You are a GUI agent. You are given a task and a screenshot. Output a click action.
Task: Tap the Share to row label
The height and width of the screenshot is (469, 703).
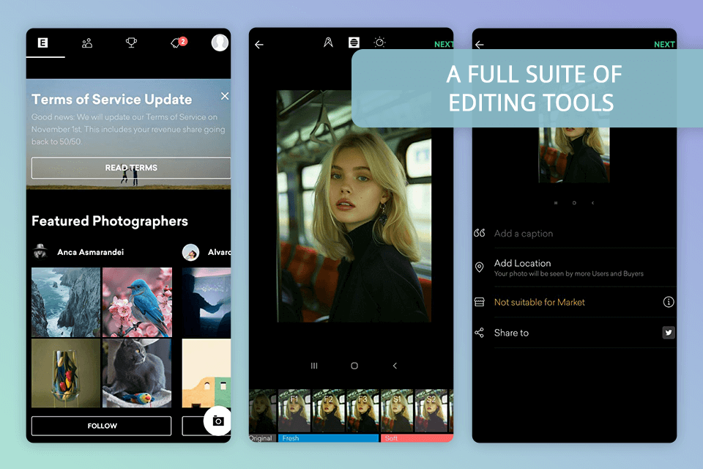pos(511,333)
